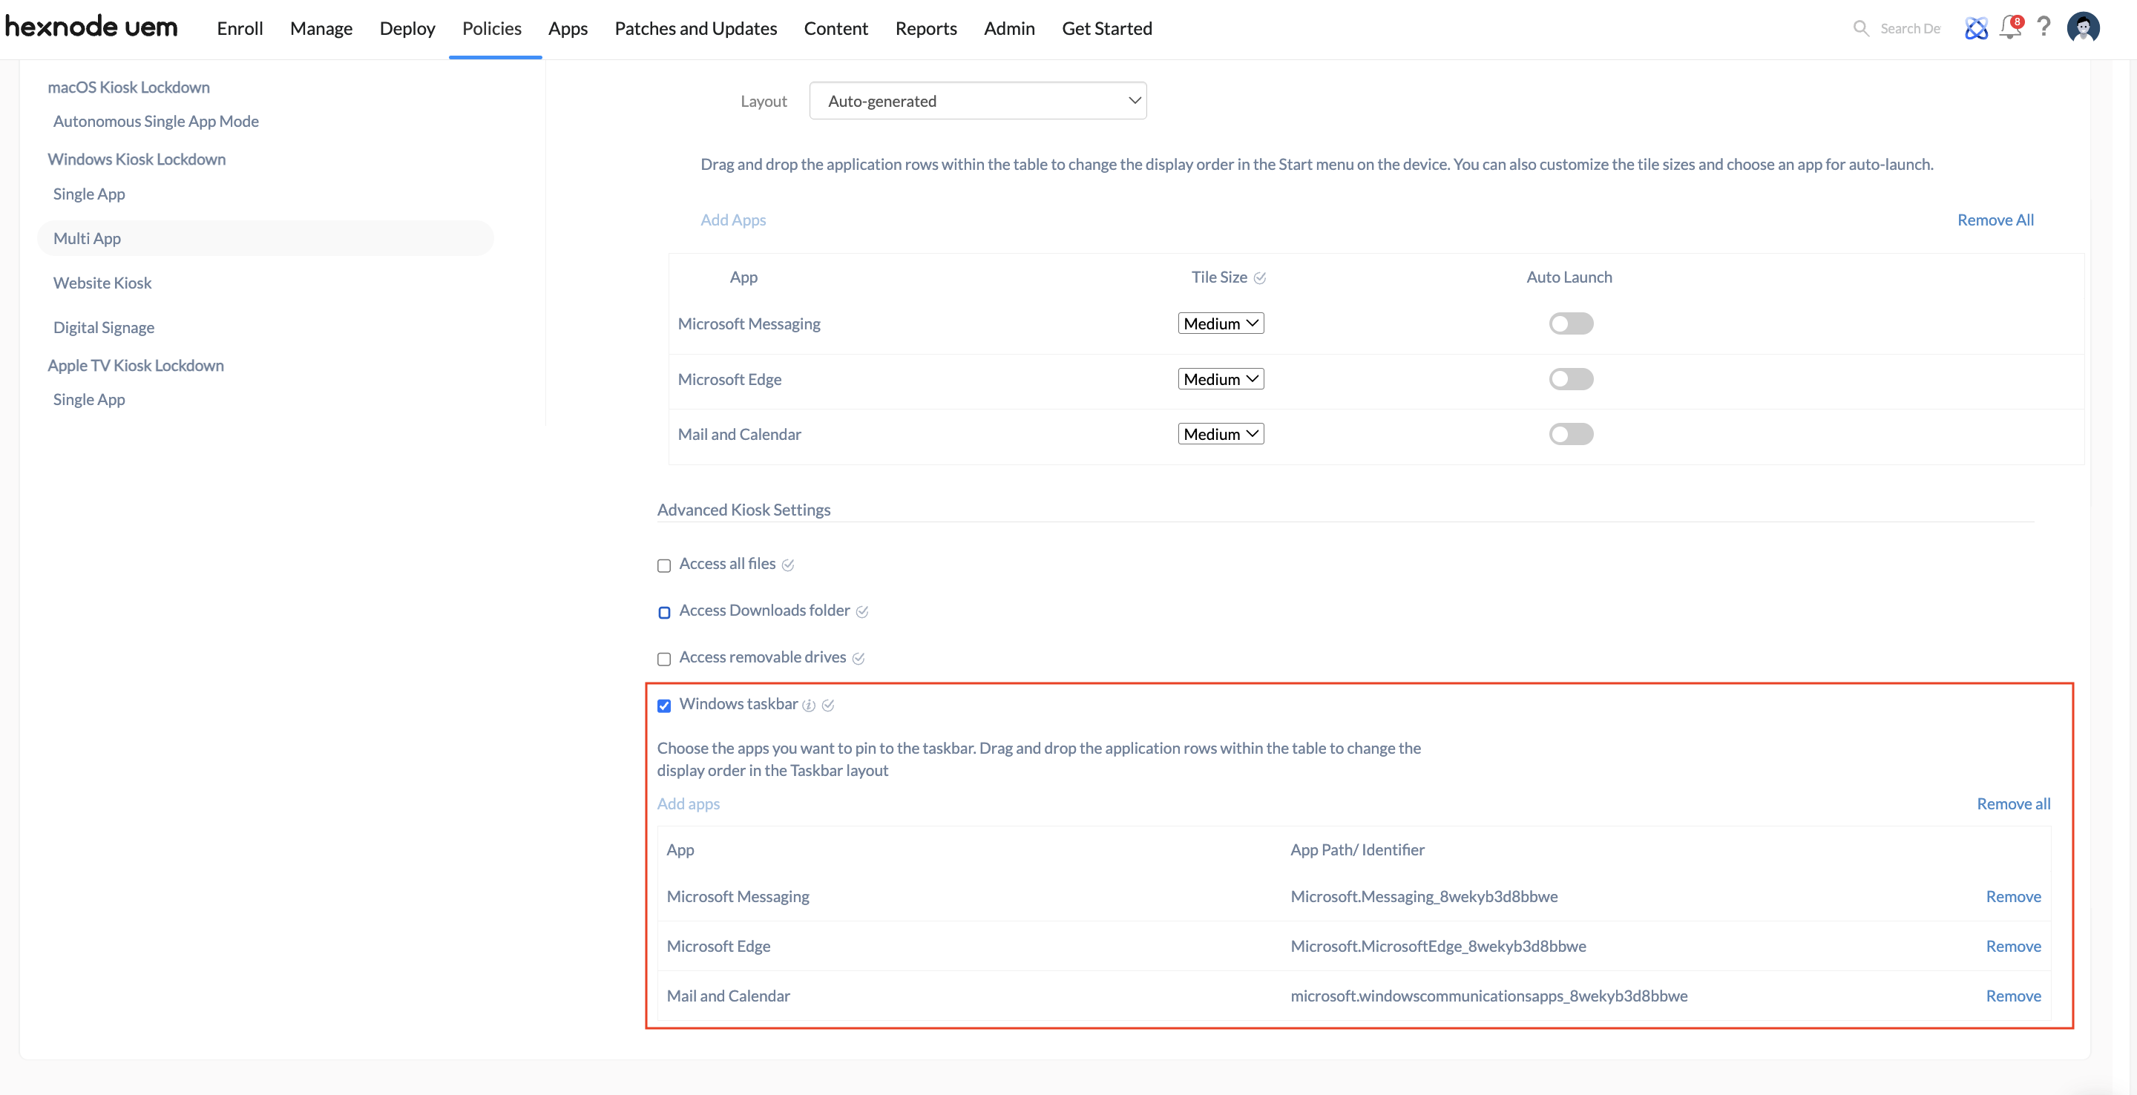
Task: Check the Access Downloads folder box
Action: coord(663,612)
